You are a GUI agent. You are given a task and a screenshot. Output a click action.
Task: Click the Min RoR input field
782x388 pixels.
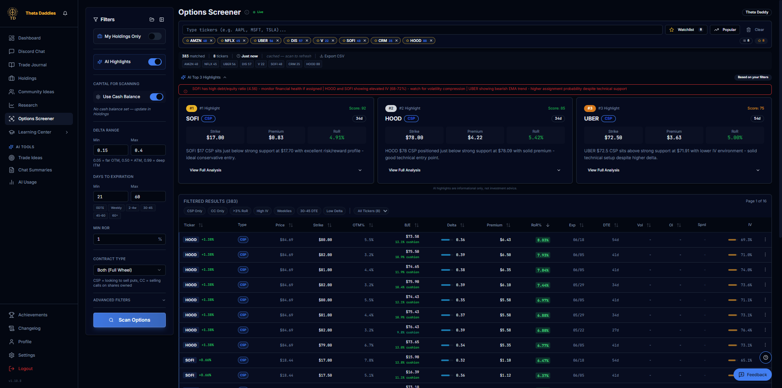[130, 239]
